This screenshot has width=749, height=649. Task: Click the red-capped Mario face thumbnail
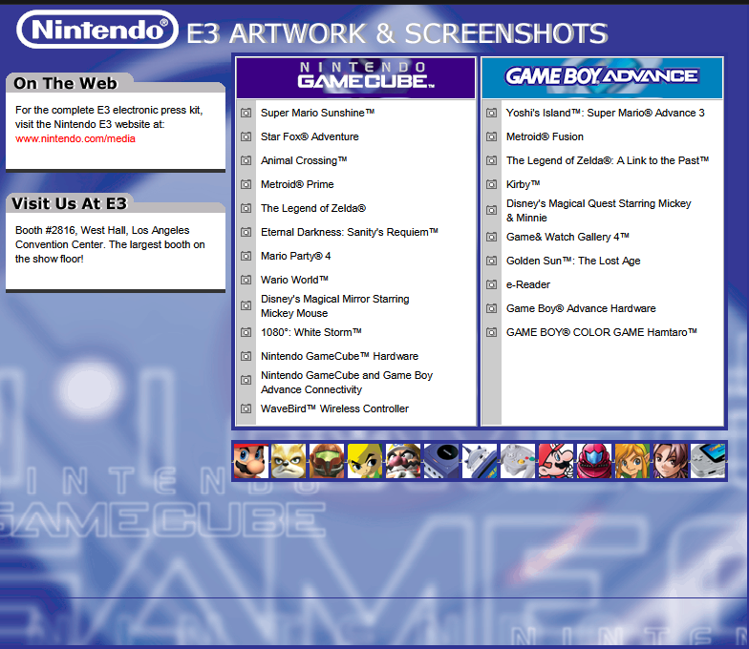click(250, 461)
